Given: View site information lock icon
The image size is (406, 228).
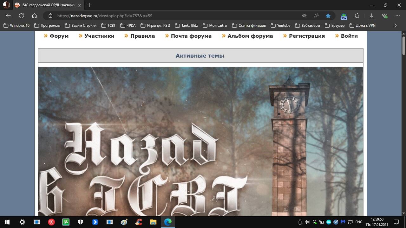Looking at the screenshot, I should [x=50, y=16].
